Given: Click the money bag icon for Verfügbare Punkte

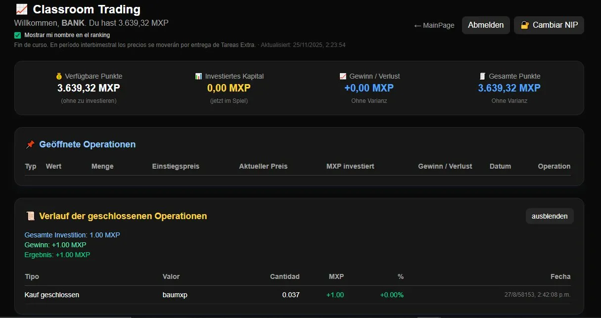Looking at the screenshot, I should pos(59,76).
